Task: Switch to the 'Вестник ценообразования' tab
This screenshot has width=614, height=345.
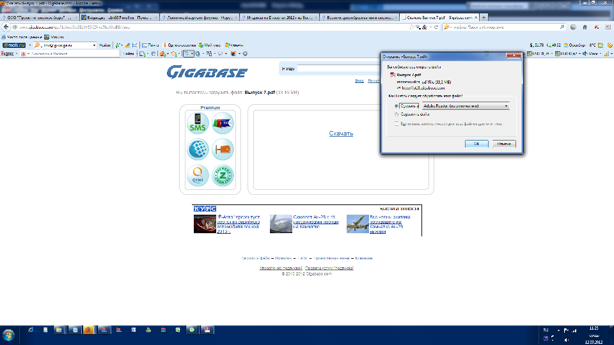Action: tap(359, 18)
